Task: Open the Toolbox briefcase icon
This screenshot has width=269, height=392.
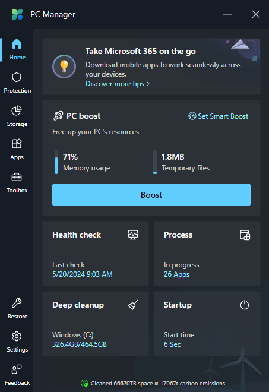Action: point(17,177)
